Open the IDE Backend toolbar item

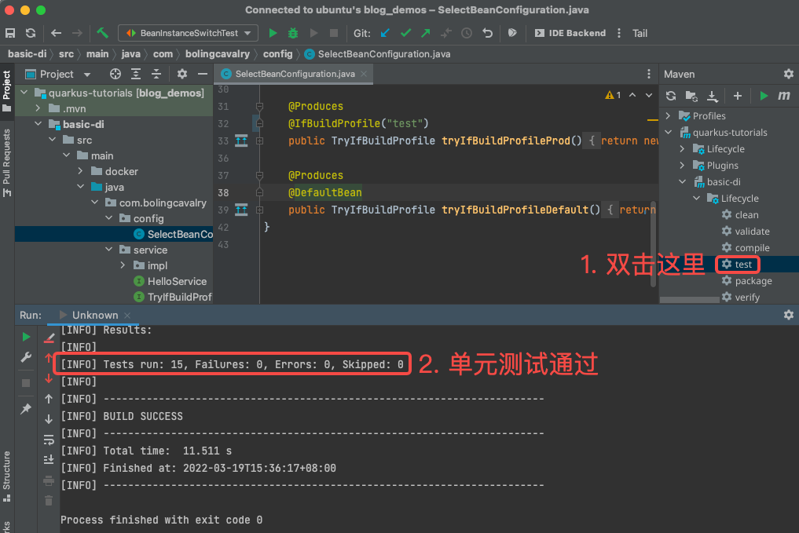pyautogui.click(x=570, y=33)
